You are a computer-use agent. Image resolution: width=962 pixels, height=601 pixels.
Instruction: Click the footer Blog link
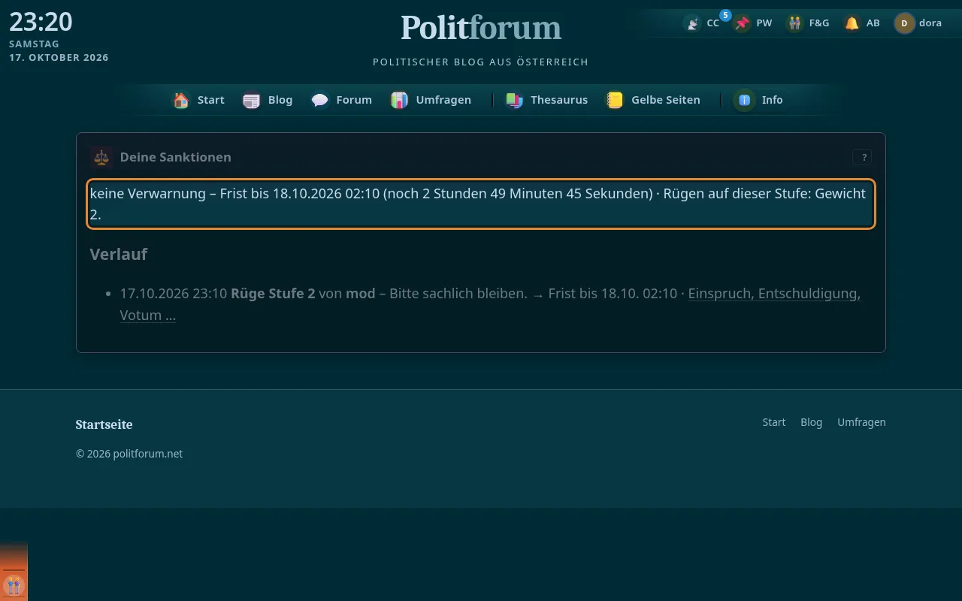coord(812,422)
